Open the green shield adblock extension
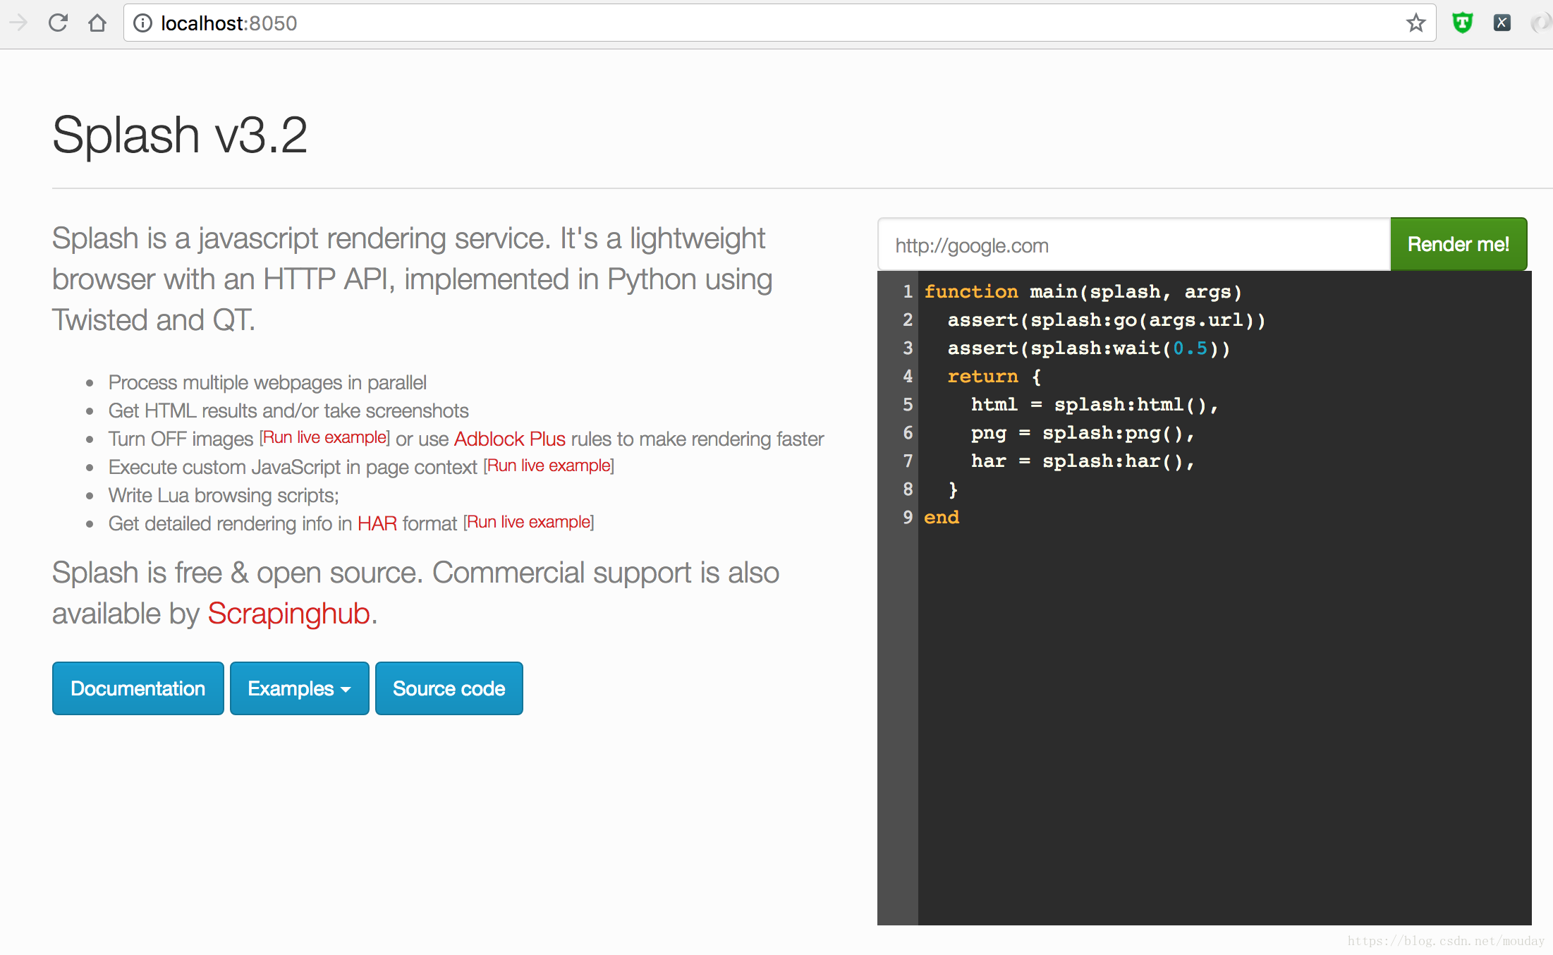Screen dimensions: 1553x955 click(1463, 23)
